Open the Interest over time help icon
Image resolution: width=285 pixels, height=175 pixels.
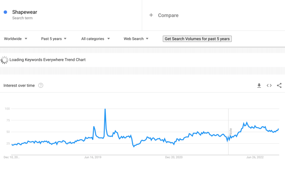tap(41, 86)
